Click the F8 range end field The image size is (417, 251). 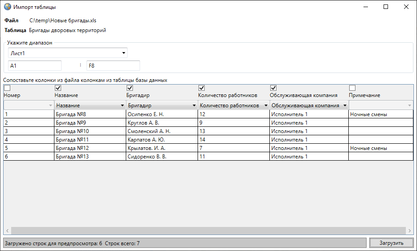113,66
